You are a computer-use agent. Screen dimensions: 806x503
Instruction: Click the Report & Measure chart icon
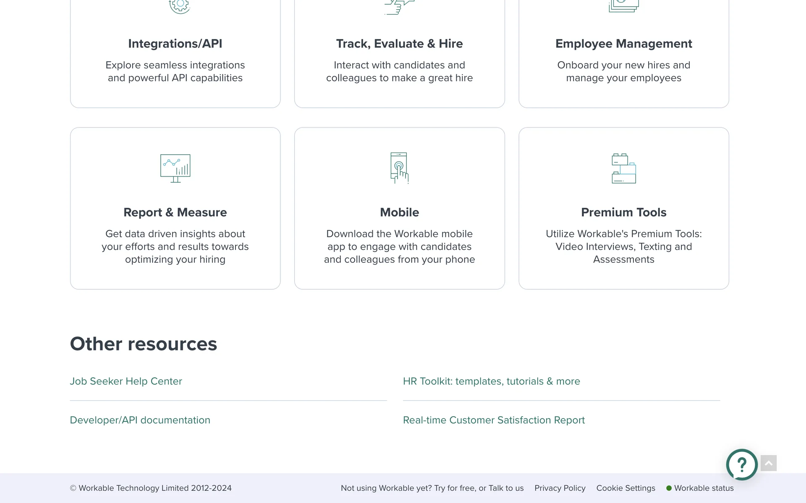175,168
